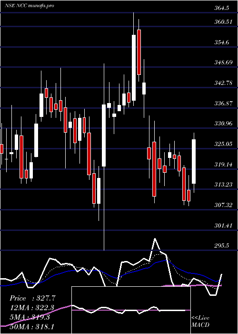Select the 295.5 price axis label
The image size is (238, 334).
click(x=222, y=246)
